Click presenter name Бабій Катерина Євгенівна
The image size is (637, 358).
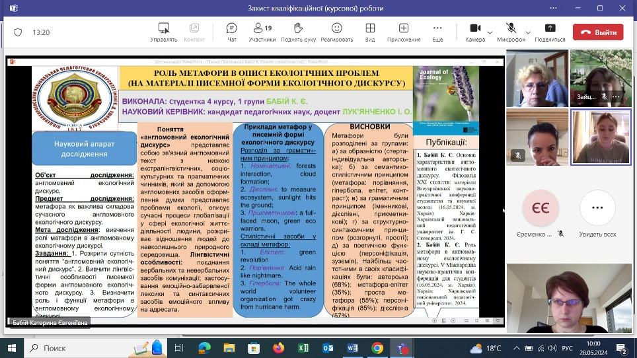(x=50, y=323)
